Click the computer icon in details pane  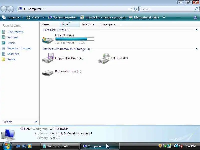[x=8, y=134]
